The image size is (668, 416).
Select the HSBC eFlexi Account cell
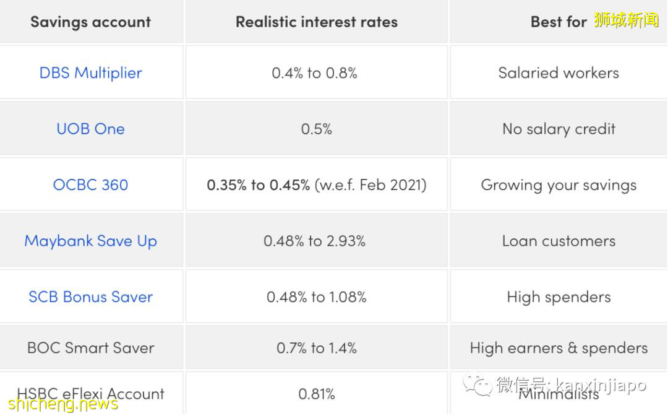point(91,393)
